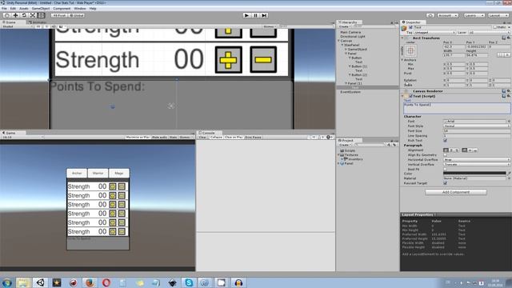Open the Cloud services button
Image resolution: width=512 pixels, height=288 pixels.
[430, 15]
